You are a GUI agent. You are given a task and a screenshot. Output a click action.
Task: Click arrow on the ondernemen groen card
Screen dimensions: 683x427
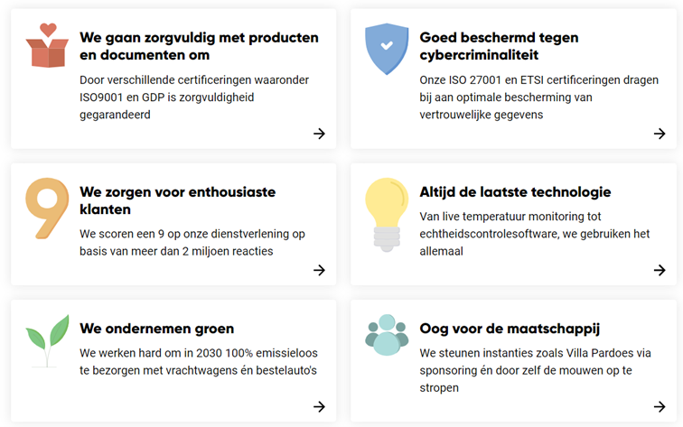pos(320,406)
